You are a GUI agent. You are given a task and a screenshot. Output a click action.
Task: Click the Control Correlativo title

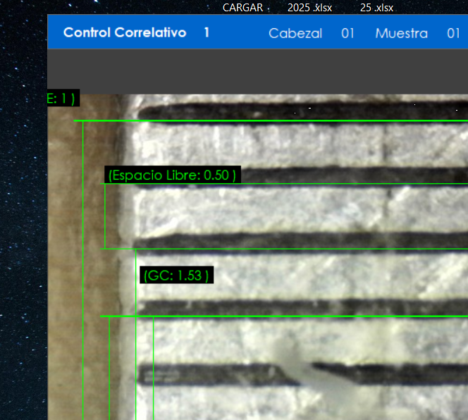point(124,33)
